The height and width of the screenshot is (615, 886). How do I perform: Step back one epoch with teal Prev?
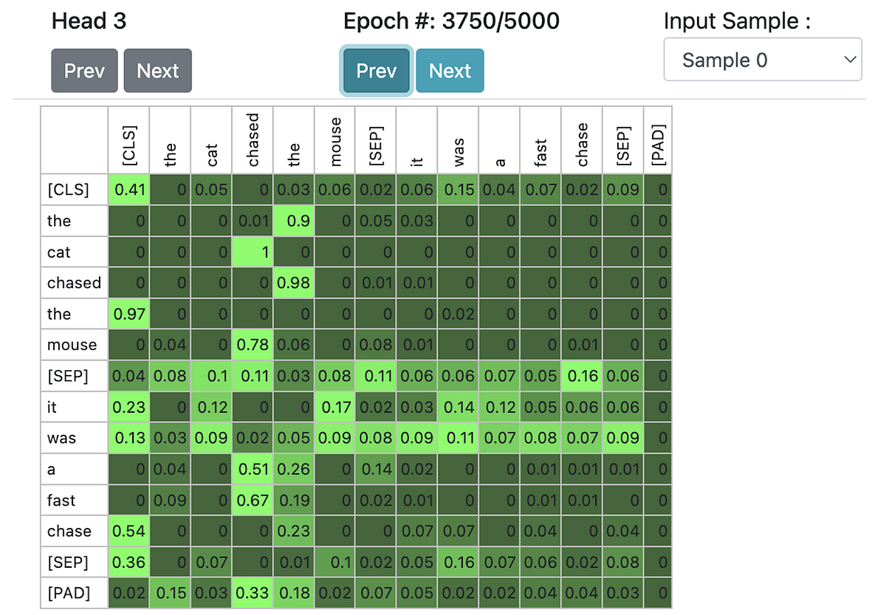(x=376, y=71)
